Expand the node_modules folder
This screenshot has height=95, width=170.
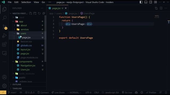[x=27, y=74]
